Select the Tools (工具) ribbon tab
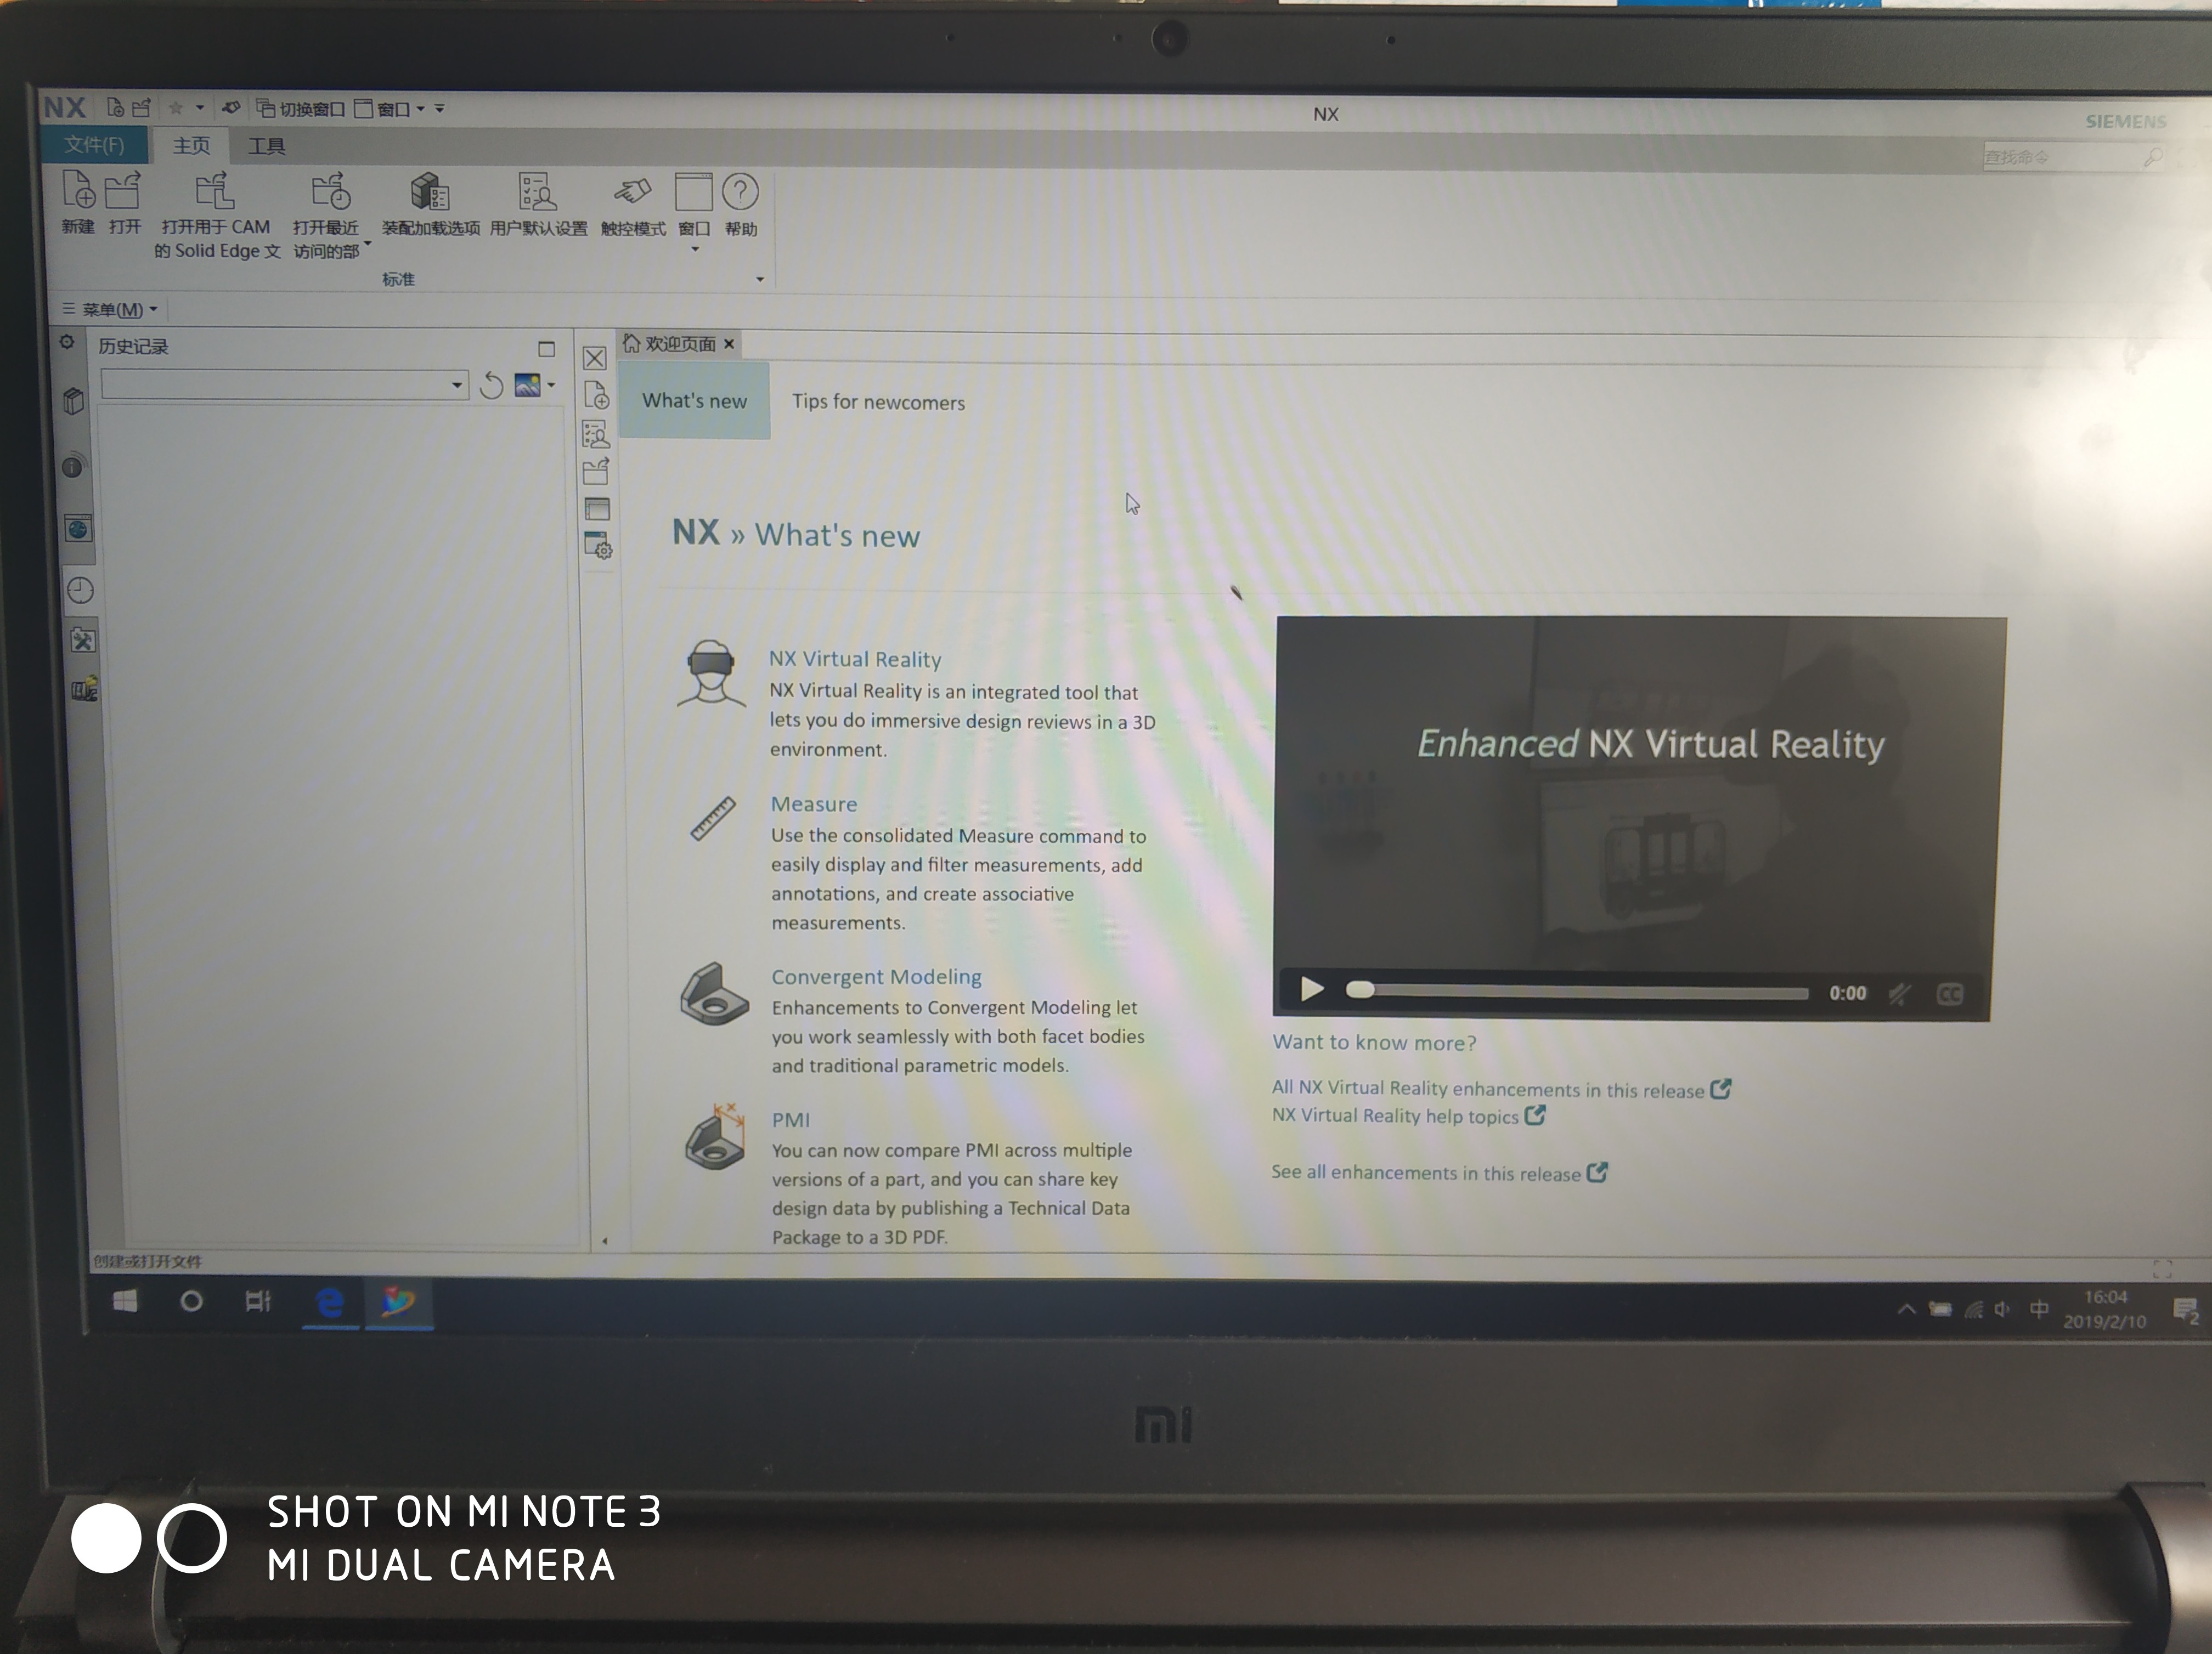 (x=266, y=147)
